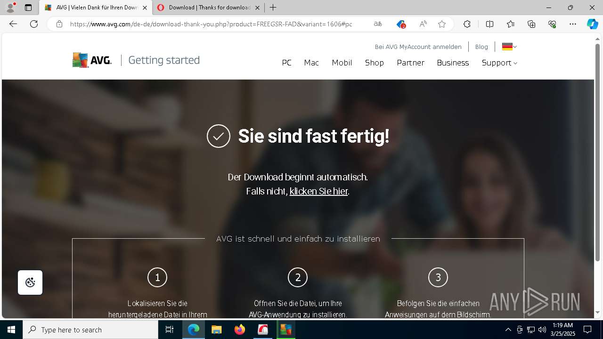Close the Opera Download tab
The width and height of the screenshot is (603, 339).
click(x=257, y=8)
